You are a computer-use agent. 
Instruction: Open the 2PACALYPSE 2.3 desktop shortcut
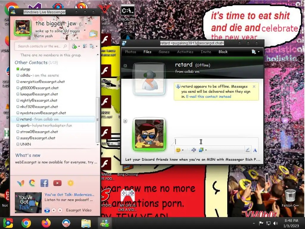click(x=127, y=15)
